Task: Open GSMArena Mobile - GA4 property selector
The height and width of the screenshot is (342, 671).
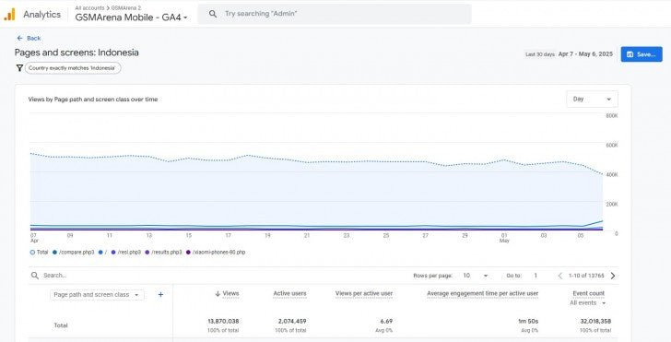Action: [132, 18]
